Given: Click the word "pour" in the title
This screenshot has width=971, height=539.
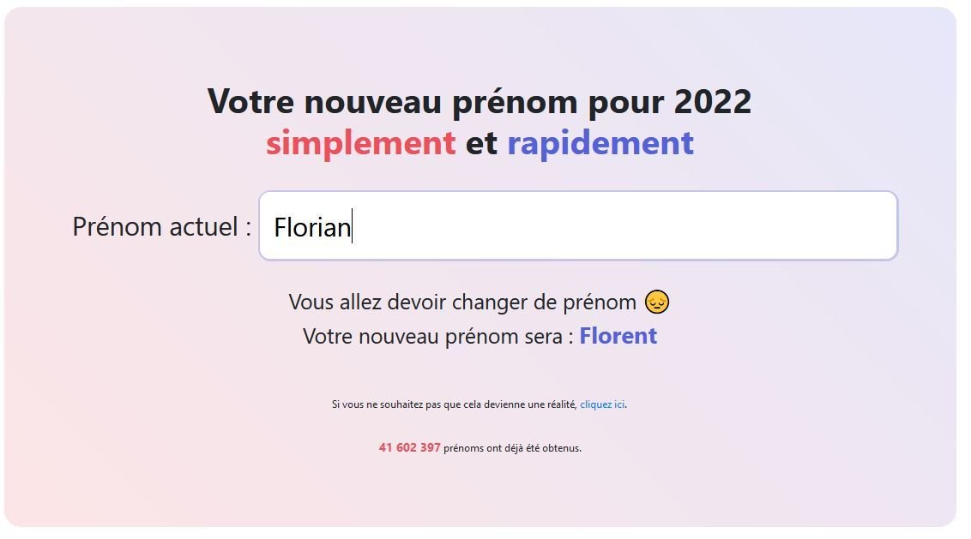Looking at the screenshot, I should tap(626, 103).
